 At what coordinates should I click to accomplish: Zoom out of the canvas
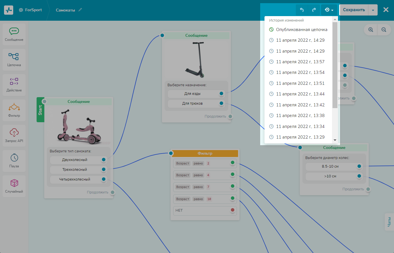coord(384,30)
